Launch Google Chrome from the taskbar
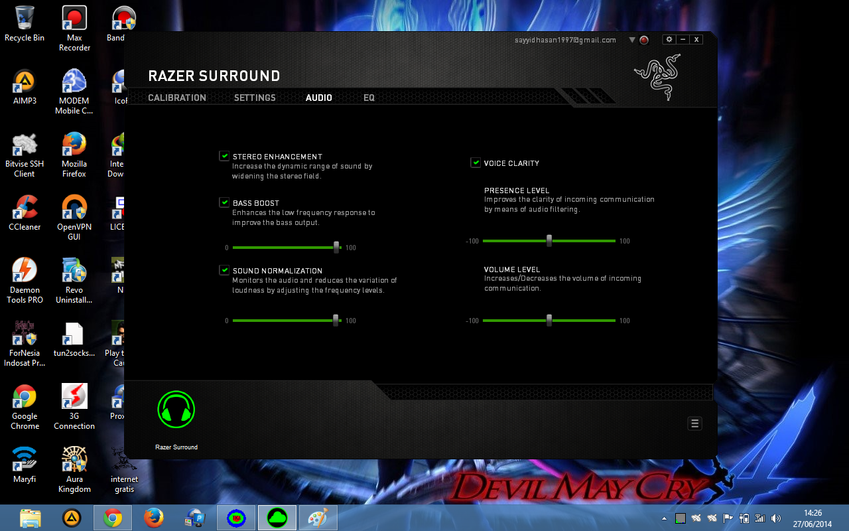The image size is (849, 531). (x=112, y=517)
